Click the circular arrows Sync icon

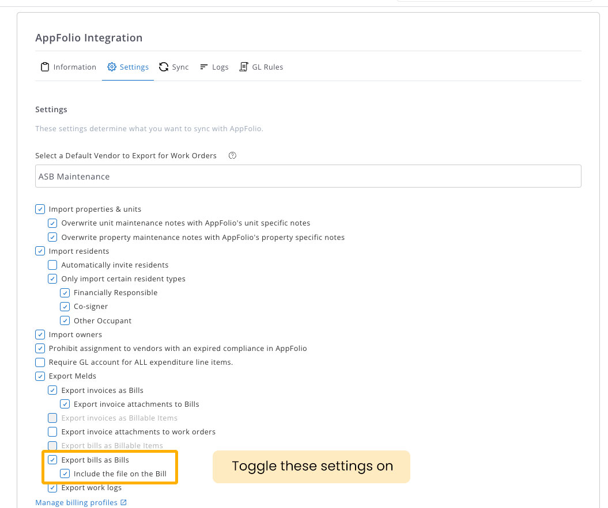164,67
